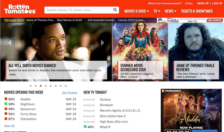224x132 pixels.
Task: Open the Critics link in top bar
Action: (x=189, y=3)
